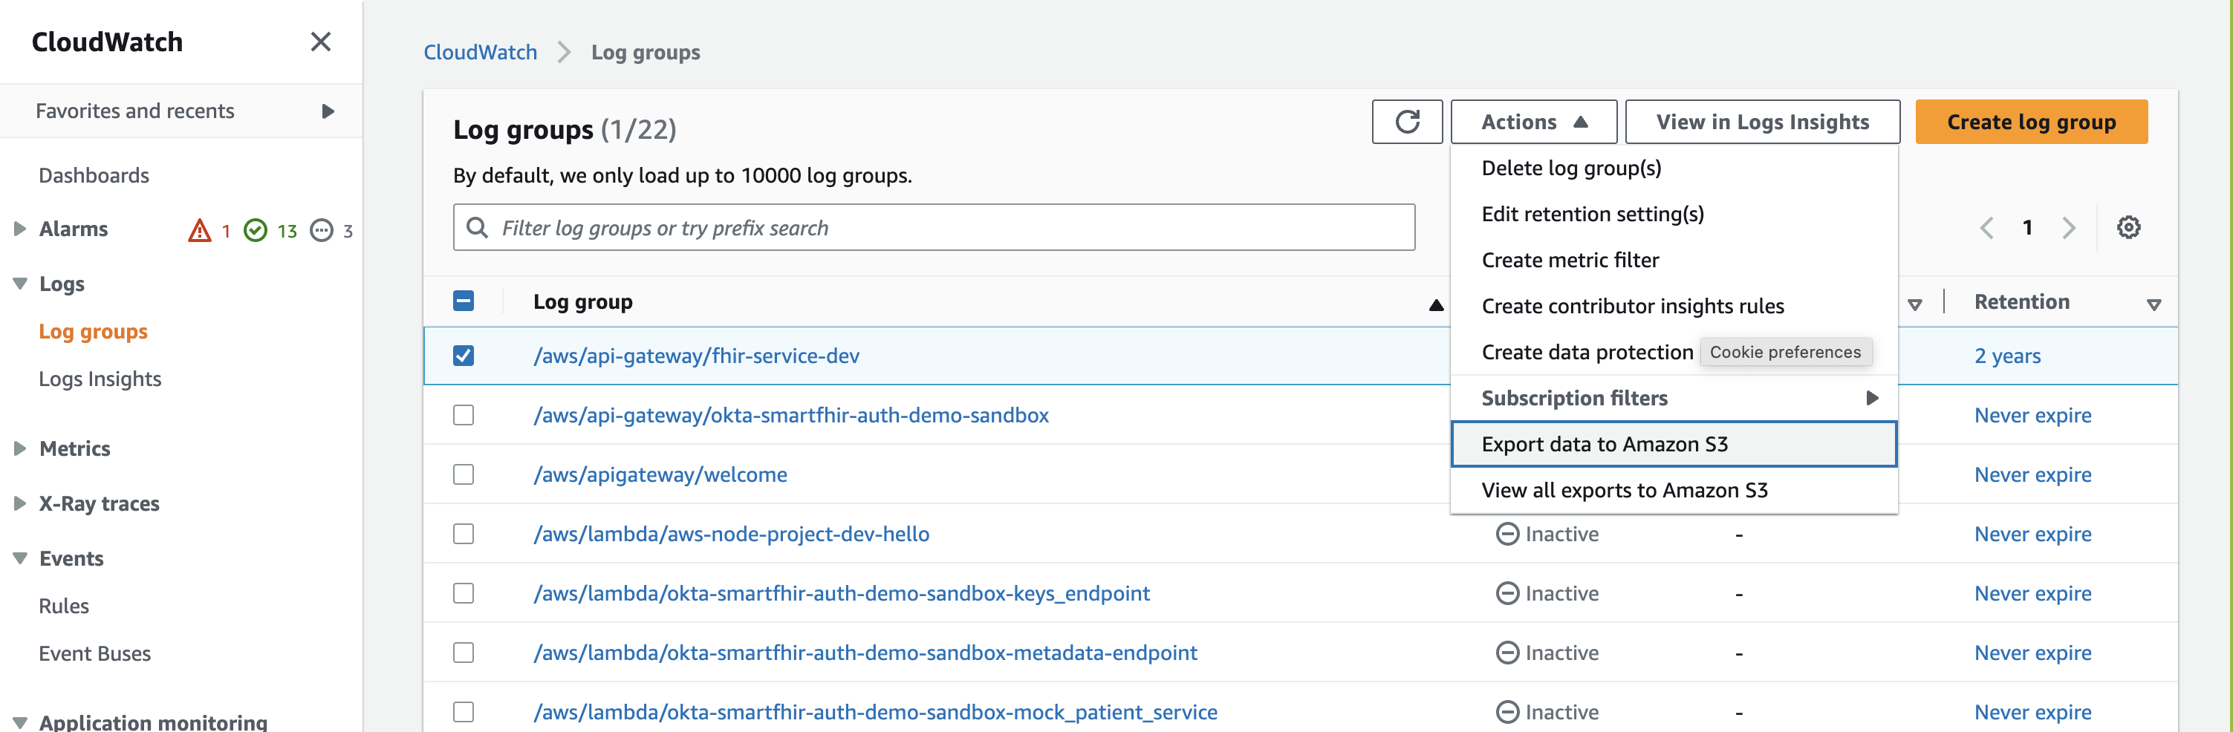The height and width of the screenshot is (732, 2233).
Task: Click Create log group button
Action: pyautogui.click(x=2031, y=122)
